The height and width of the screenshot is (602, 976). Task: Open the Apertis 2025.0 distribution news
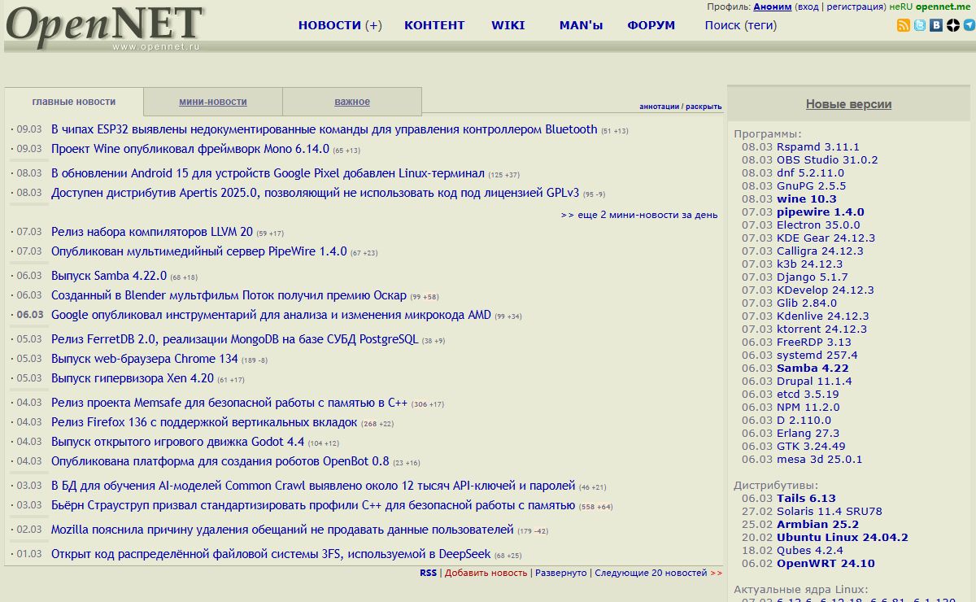(315, 193)
